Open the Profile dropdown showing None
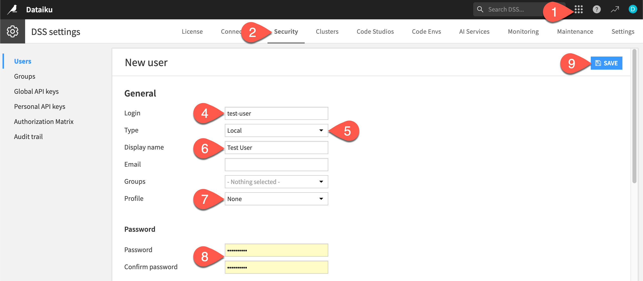Screen dimensions: 643x281 (x=276, y=199)
